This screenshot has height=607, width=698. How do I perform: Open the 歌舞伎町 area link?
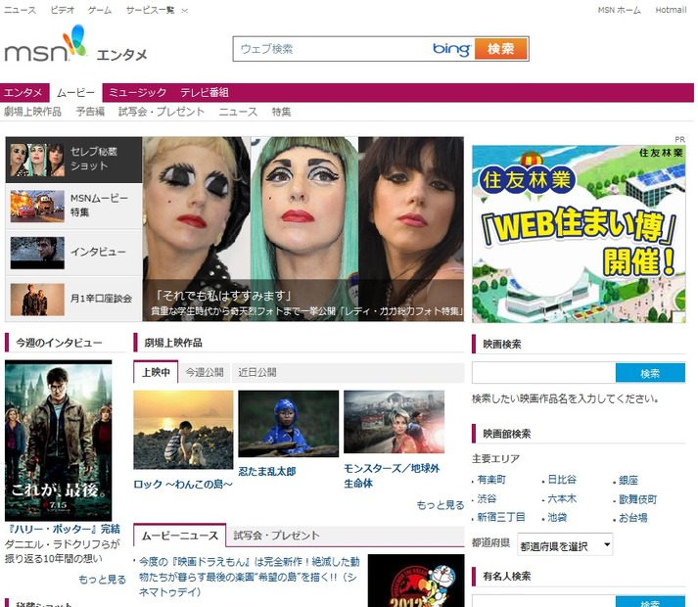point(638,499)
